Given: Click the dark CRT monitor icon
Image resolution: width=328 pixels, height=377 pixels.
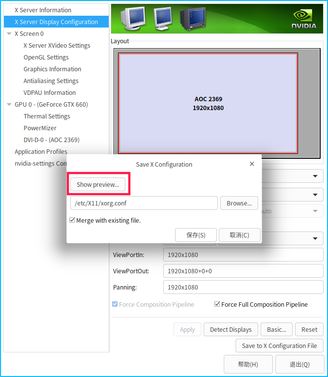Looking at the screenshot, I should tap(193, 19).
